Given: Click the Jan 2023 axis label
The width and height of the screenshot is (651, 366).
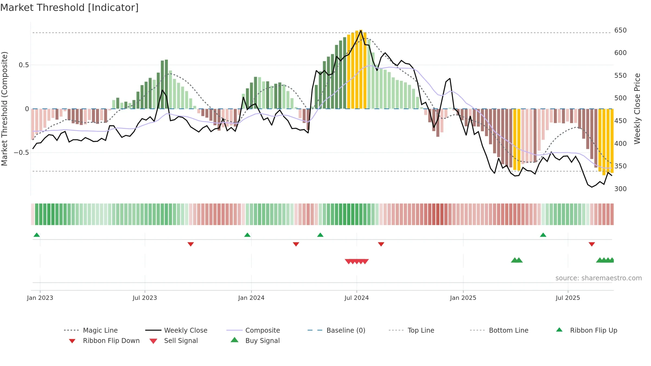Looking at the screenshot, I should point(40,298).
